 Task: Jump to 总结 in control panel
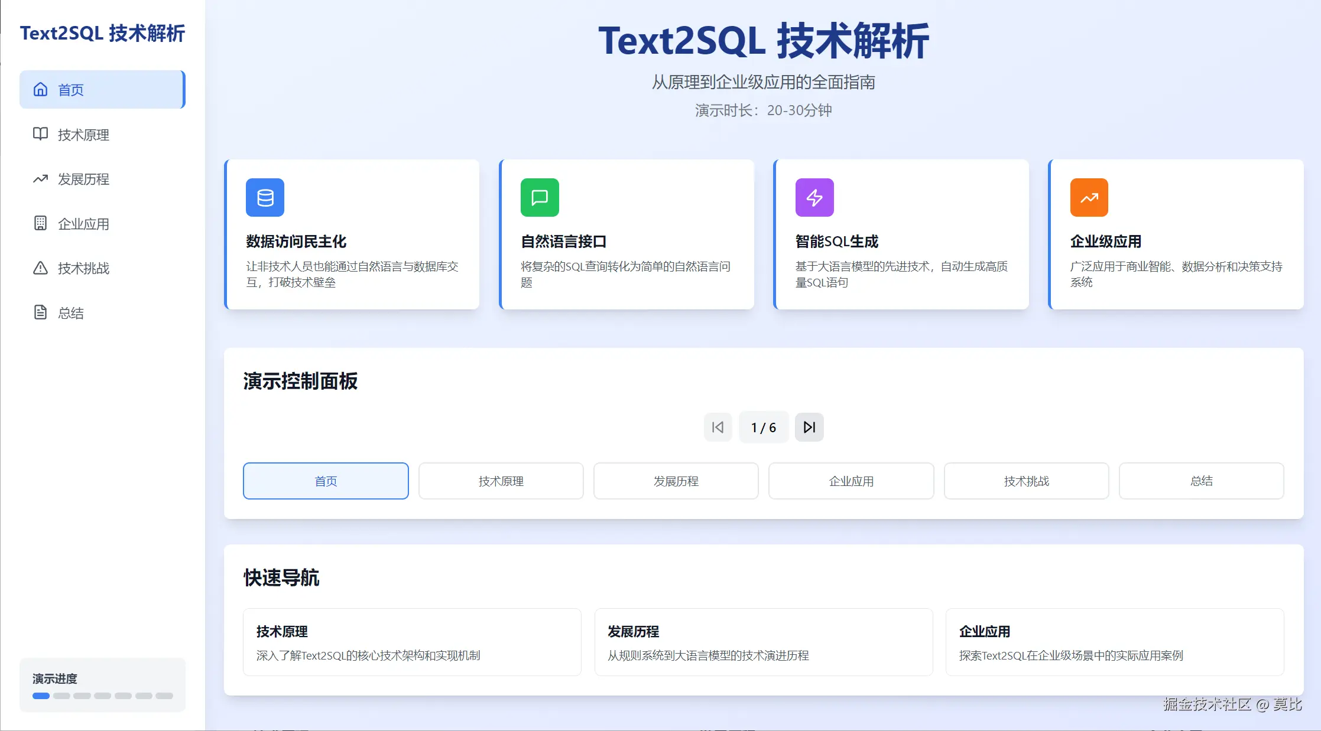1201,481
